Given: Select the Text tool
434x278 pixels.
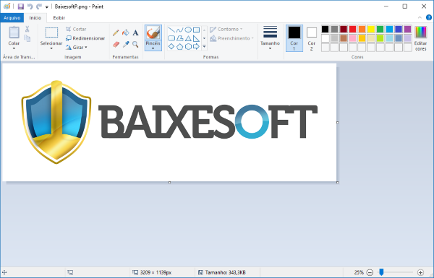Looking at the screenshot, I should pyautogui.click(x=135, y=32).
